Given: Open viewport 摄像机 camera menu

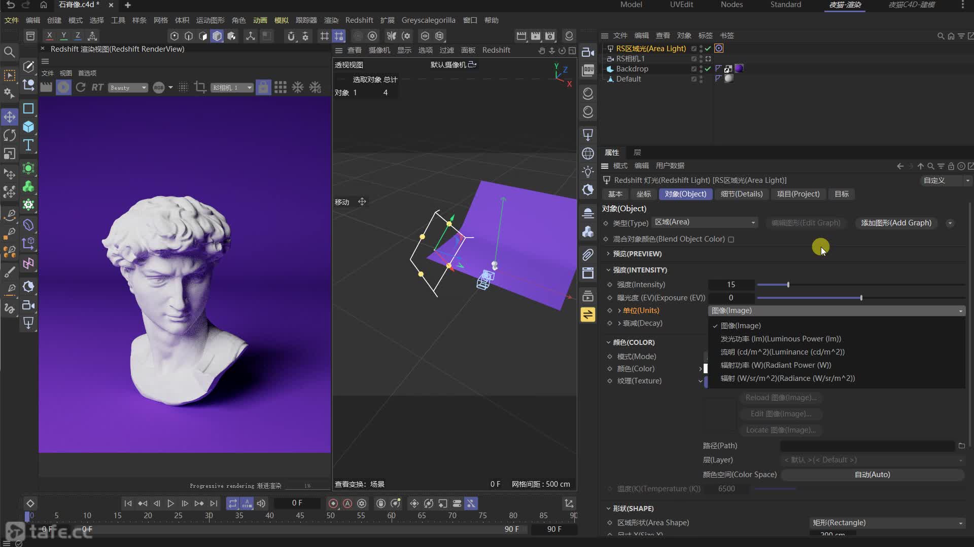Looking at the screenshot, I should click(x=379, y=50).
